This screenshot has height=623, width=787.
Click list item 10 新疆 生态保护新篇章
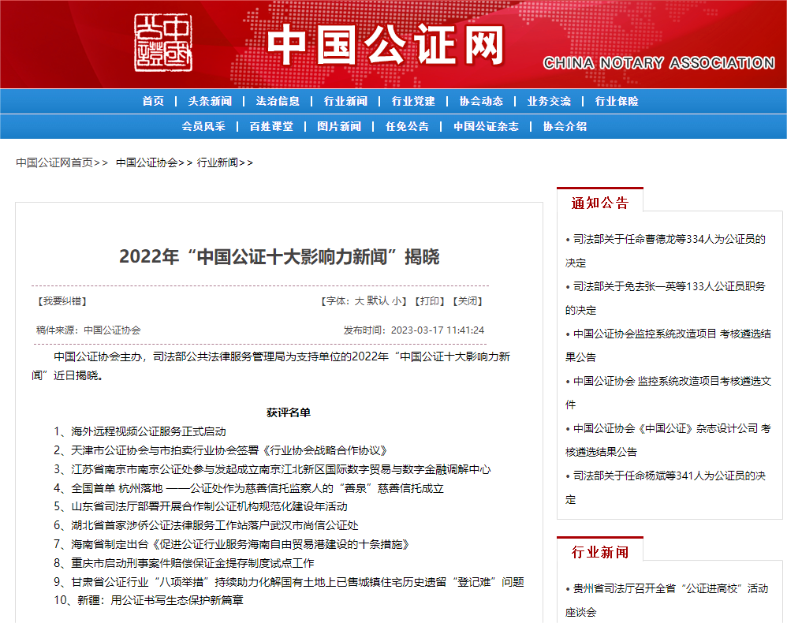tap(148, 600)
